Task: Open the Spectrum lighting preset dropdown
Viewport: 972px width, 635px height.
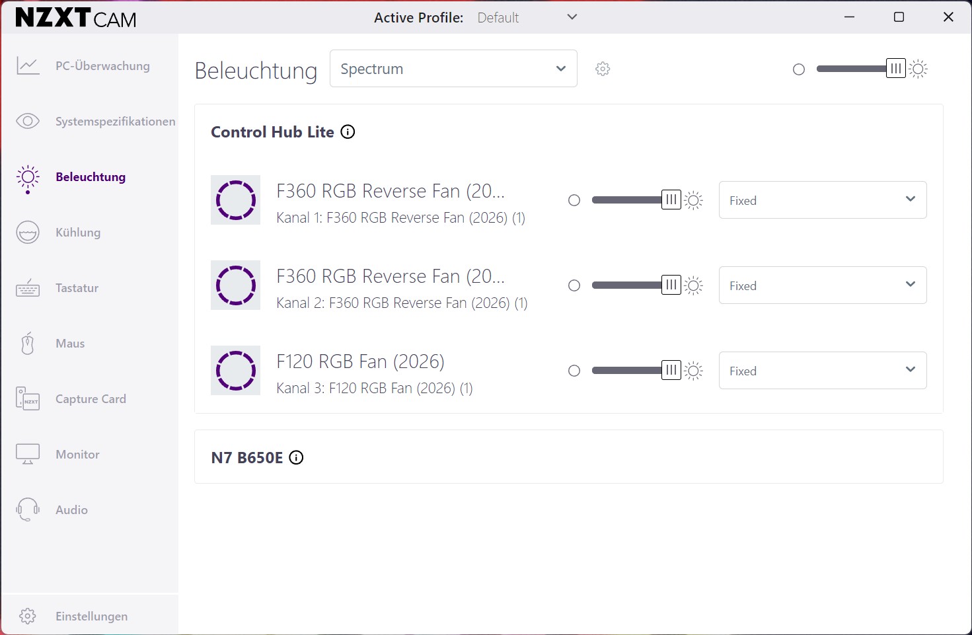Action: (453, 69)
